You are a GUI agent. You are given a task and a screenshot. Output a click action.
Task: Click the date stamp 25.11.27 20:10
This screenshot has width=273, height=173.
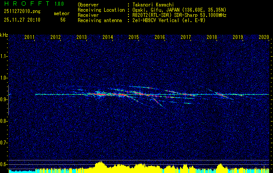[x=22, y=20]
